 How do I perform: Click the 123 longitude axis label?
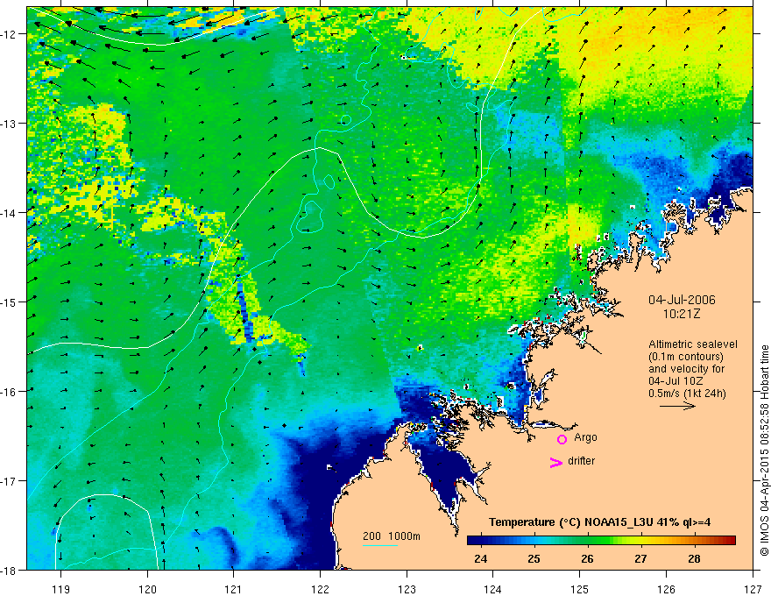point(407,589)
